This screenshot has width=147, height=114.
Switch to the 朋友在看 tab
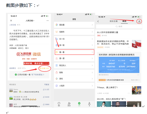tap(113, 21)
